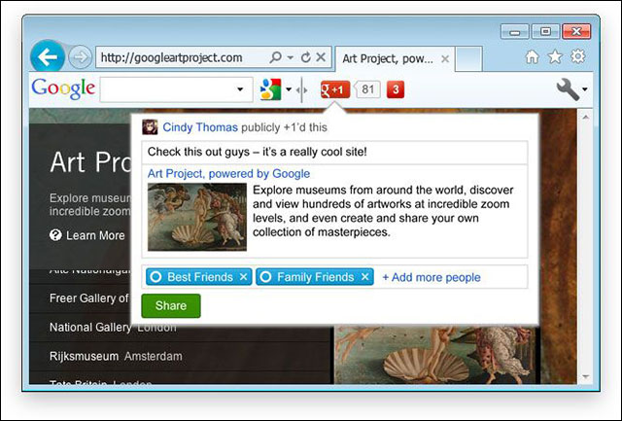The width and height of the screenshot is (622, 421).
Task: Open Google toolbar wrench settings
Action: (x=568, y=89)
